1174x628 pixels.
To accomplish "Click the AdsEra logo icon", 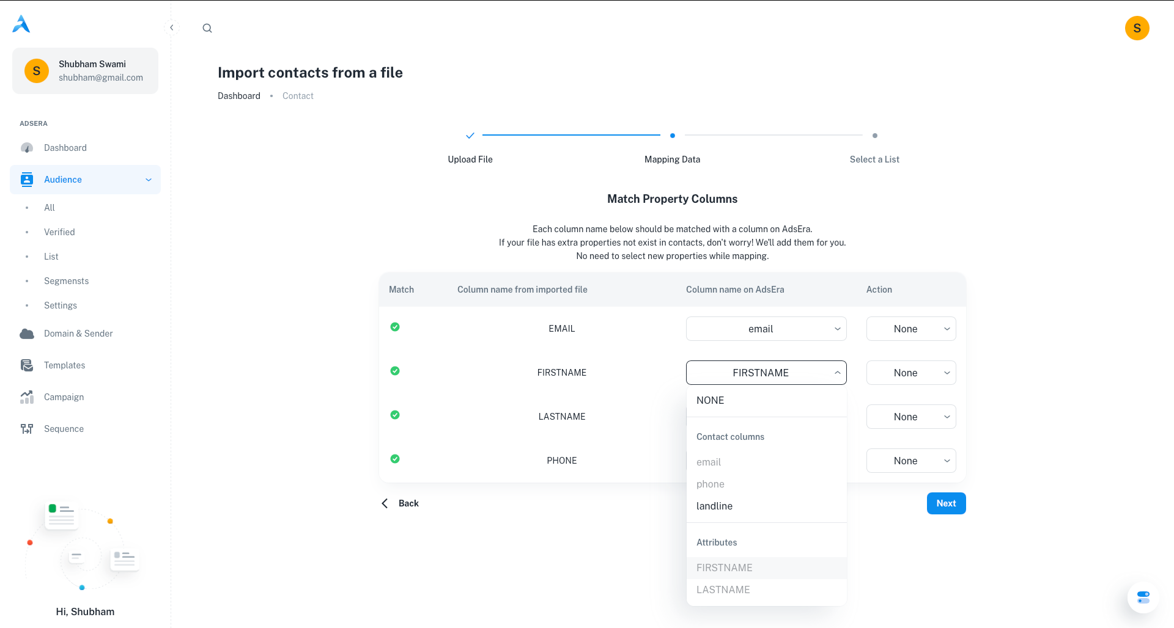I will [x=21, y=24].
